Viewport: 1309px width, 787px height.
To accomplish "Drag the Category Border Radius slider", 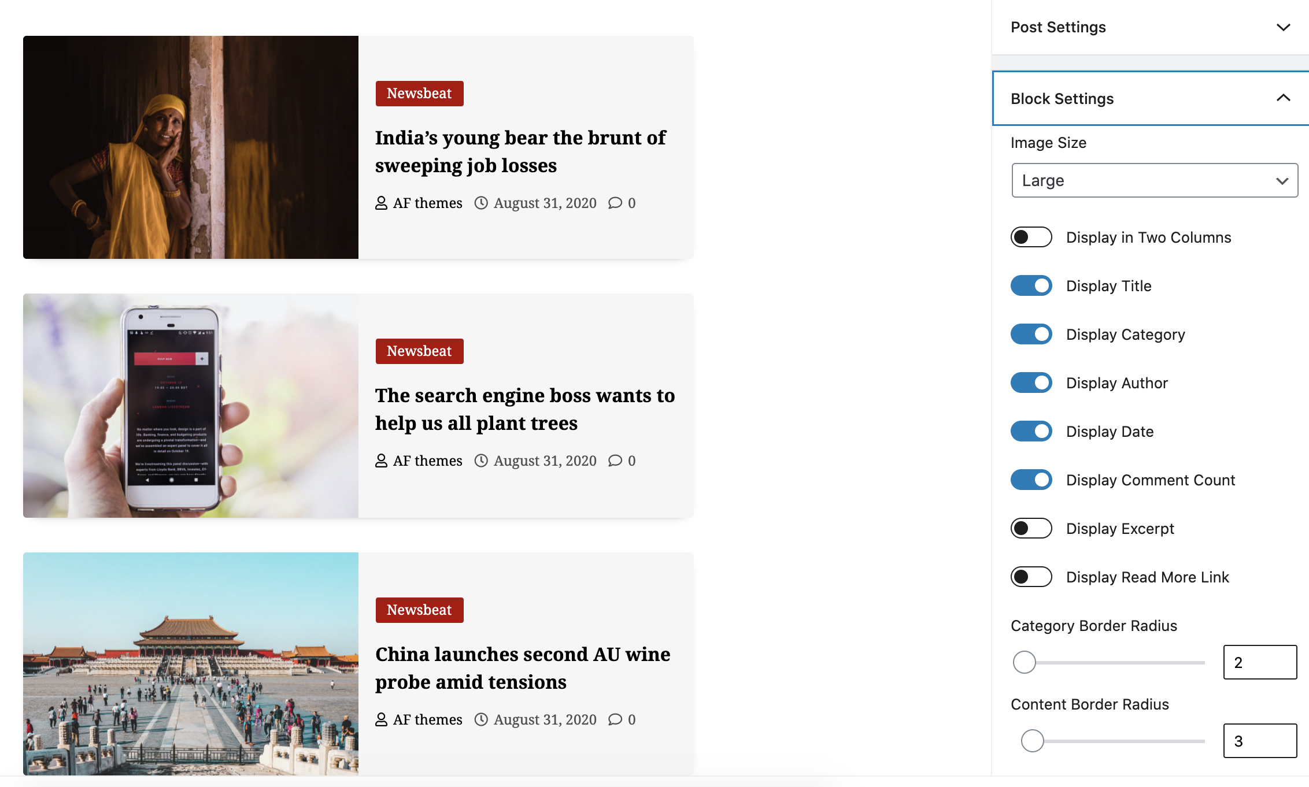I will tap(1025, 662).
